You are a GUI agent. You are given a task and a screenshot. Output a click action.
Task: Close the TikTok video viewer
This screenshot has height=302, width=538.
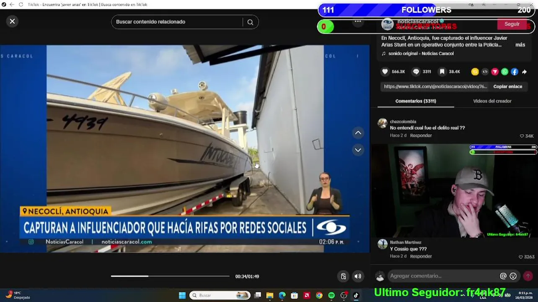(12, 21)
